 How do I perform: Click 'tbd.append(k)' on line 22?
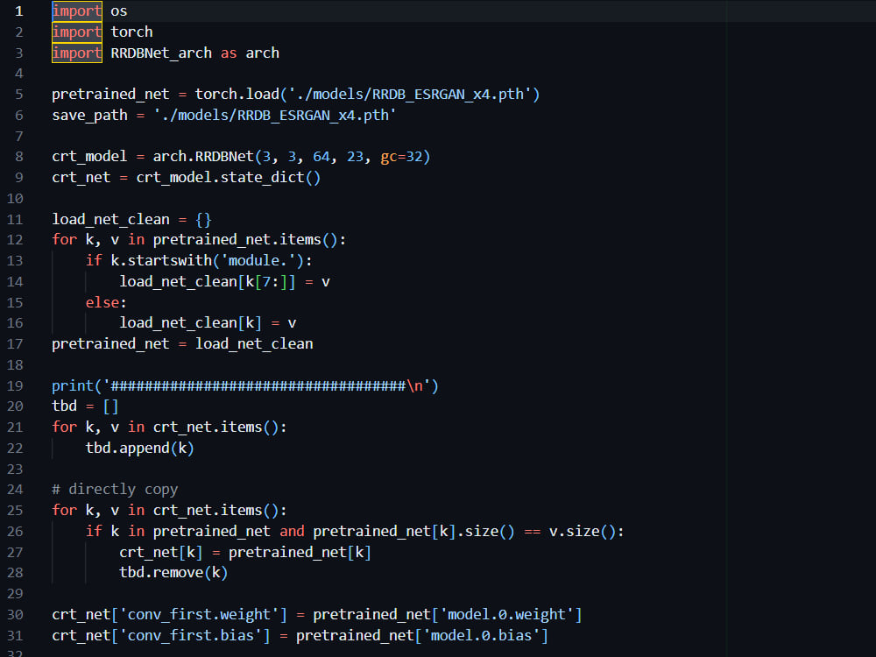[x=139, y=448]
